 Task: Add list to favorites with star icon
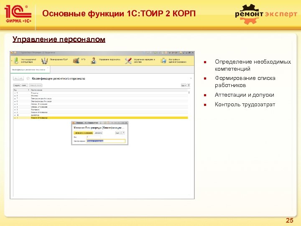28,78
